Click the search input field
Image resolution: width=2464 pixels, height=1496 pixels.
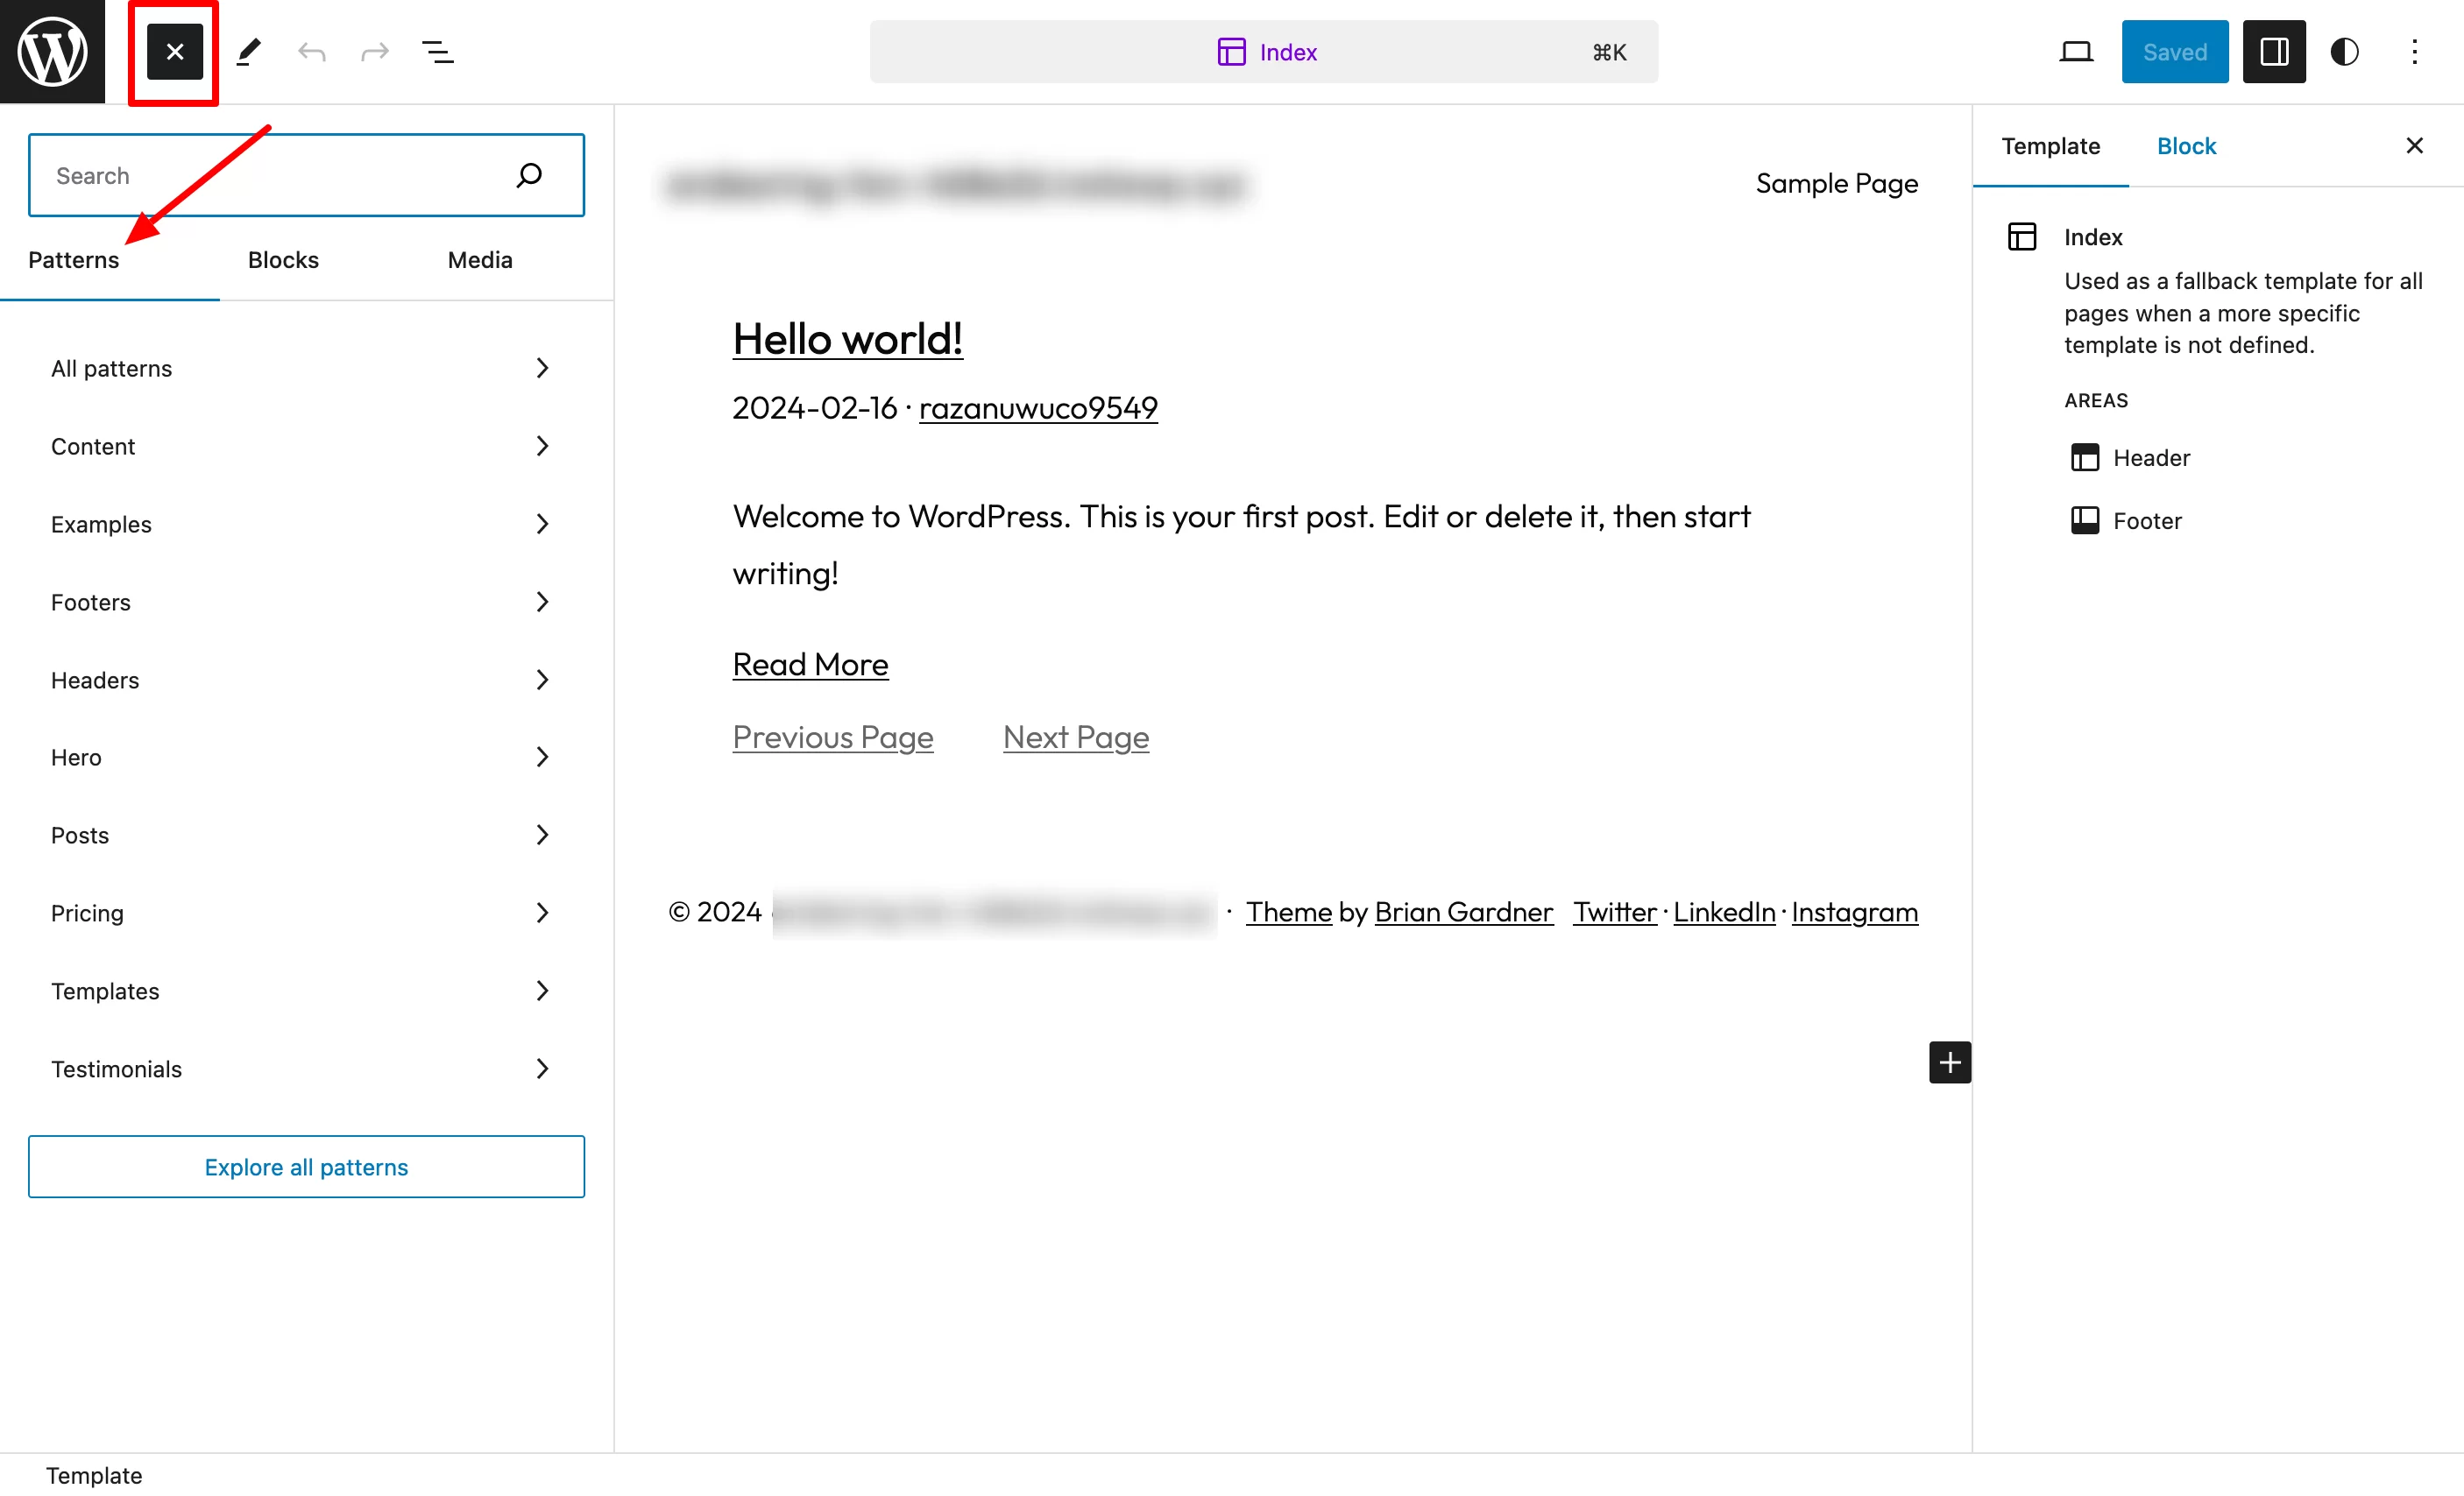[x=306, y=174]
